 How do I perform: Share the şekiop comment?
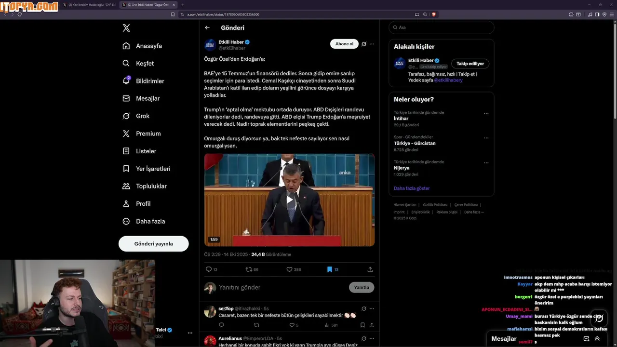tap(372, 325)
